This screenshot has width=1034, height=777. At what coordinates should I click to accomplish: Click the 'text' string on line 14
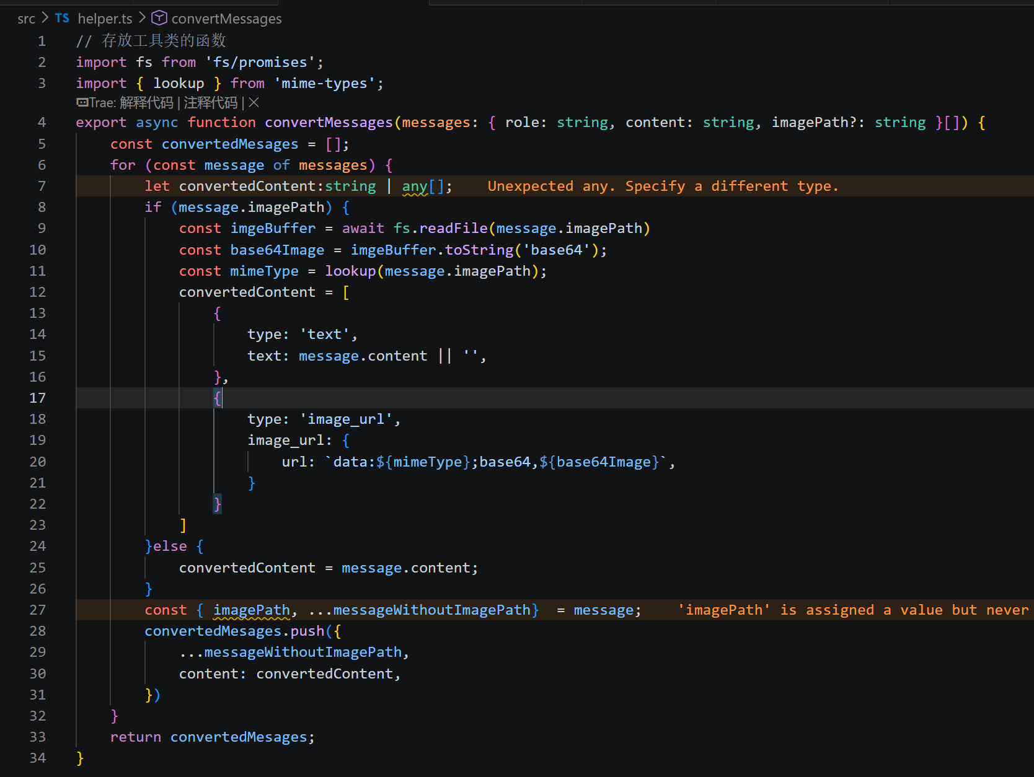[x=325, y=335]
